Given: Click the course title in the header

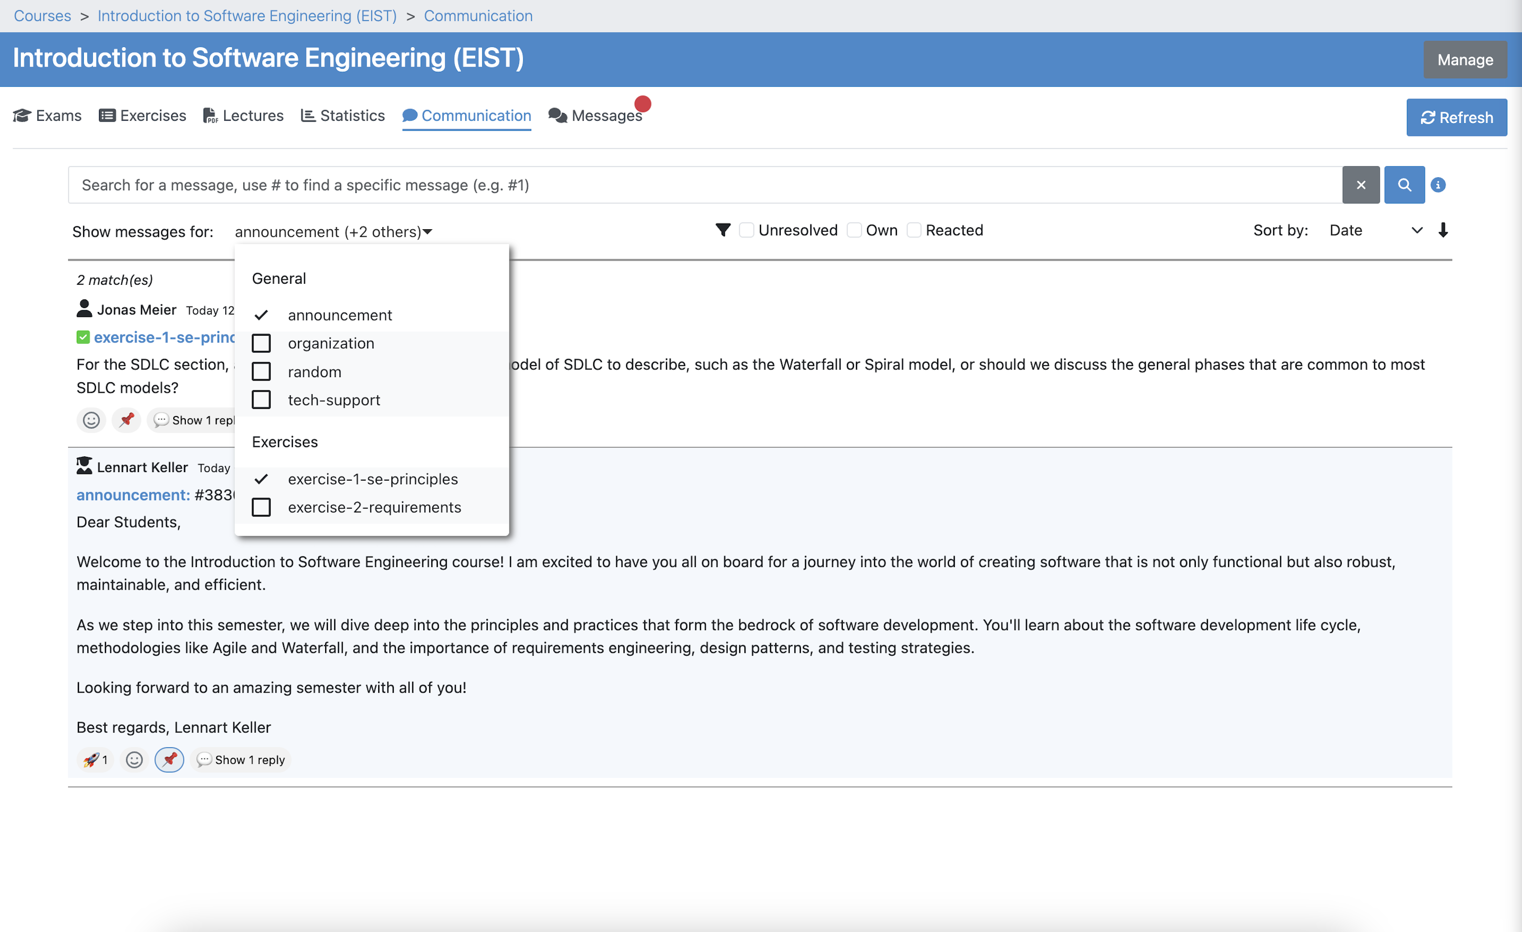Looking at the screenshot, I should [x=268, y=58].
